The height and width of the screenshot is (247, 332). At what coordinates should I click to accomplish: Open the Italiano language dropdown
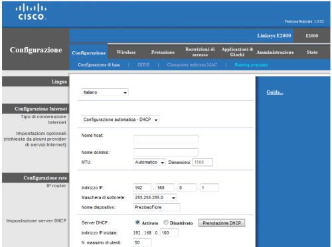[x=105, y=92]
